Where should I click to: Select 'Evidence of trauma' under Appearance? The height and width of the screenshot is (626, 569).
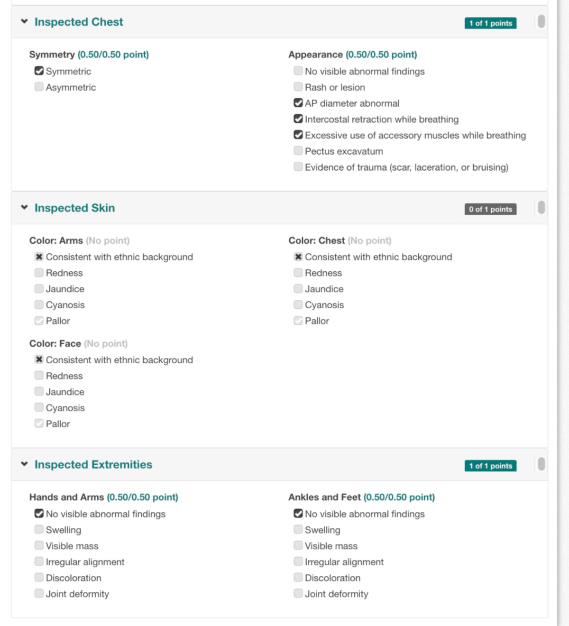tap(298, 167)
